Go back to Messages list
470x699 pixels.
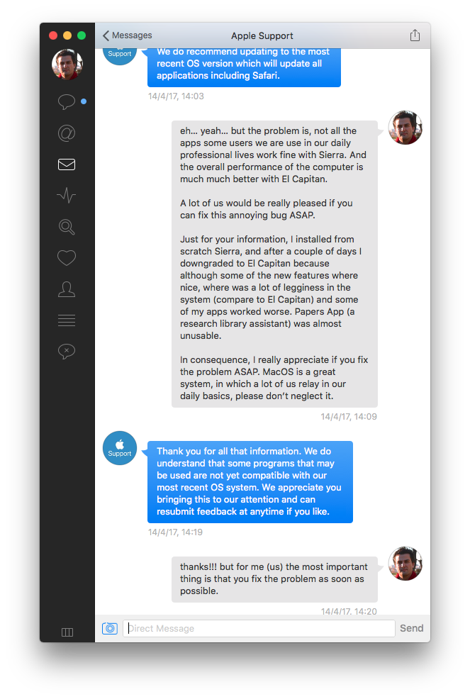click(127, 35)
